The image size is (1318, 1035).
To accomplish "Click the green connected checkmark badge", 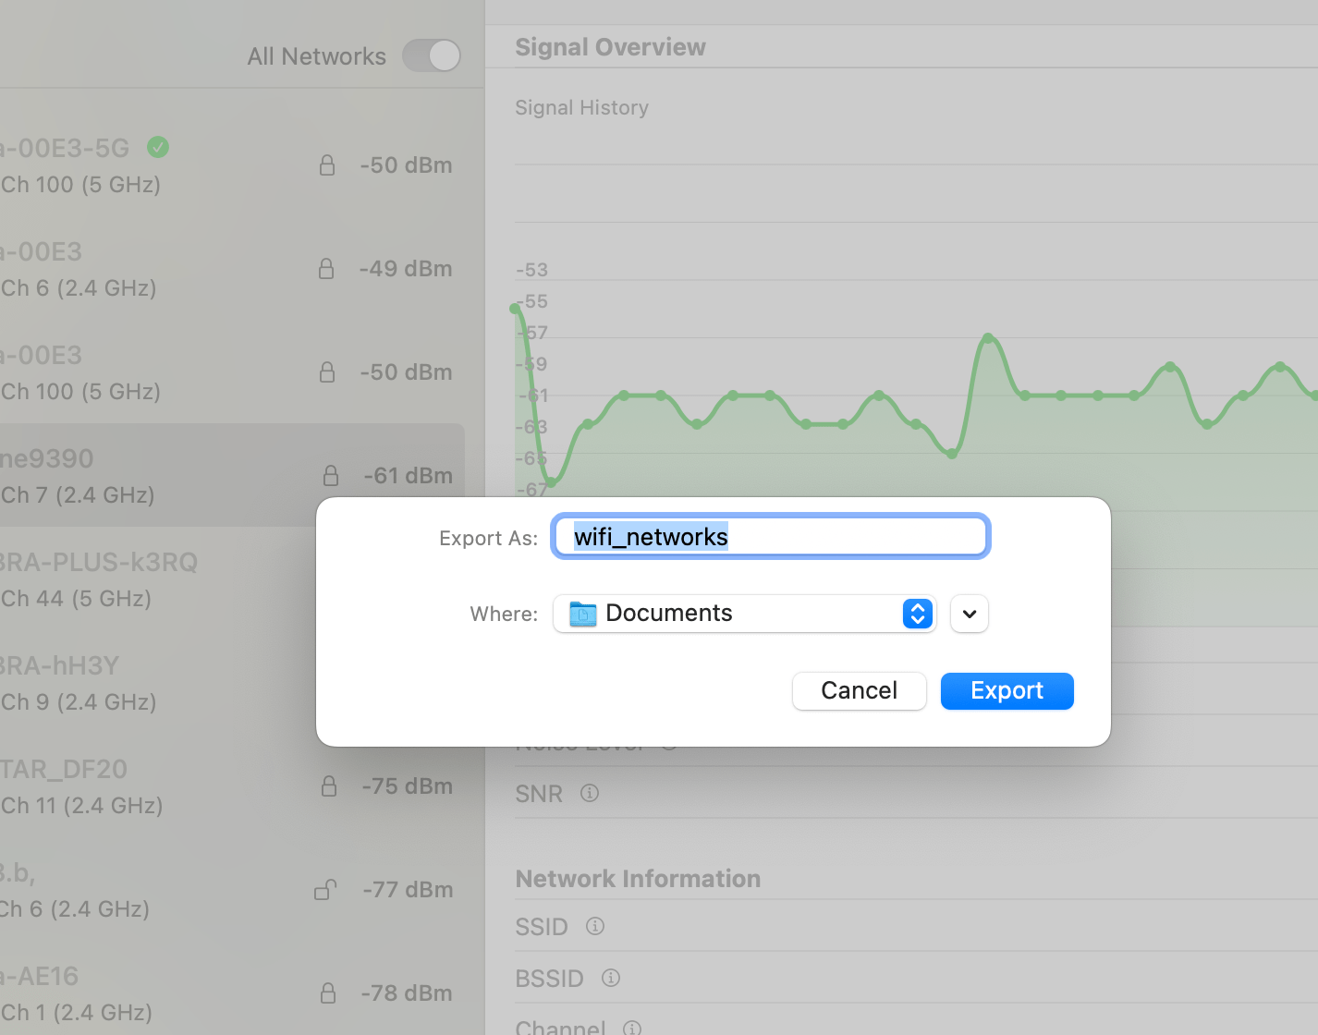I will [158, 147].
